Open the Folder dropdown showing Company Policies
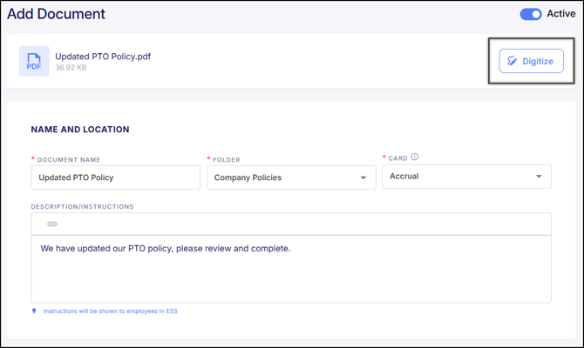The height and width of the screenshot is (348, 584). (x=291, y=177)
